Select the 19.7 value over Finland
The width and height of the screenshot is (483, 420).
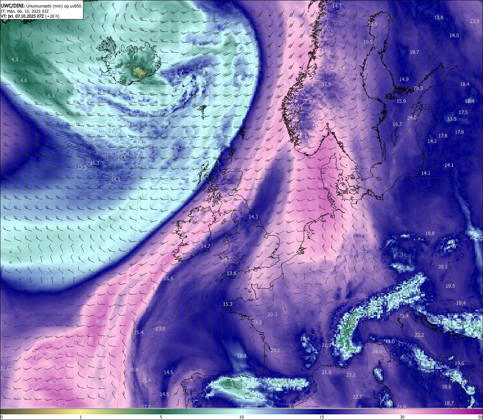(414, 52)
